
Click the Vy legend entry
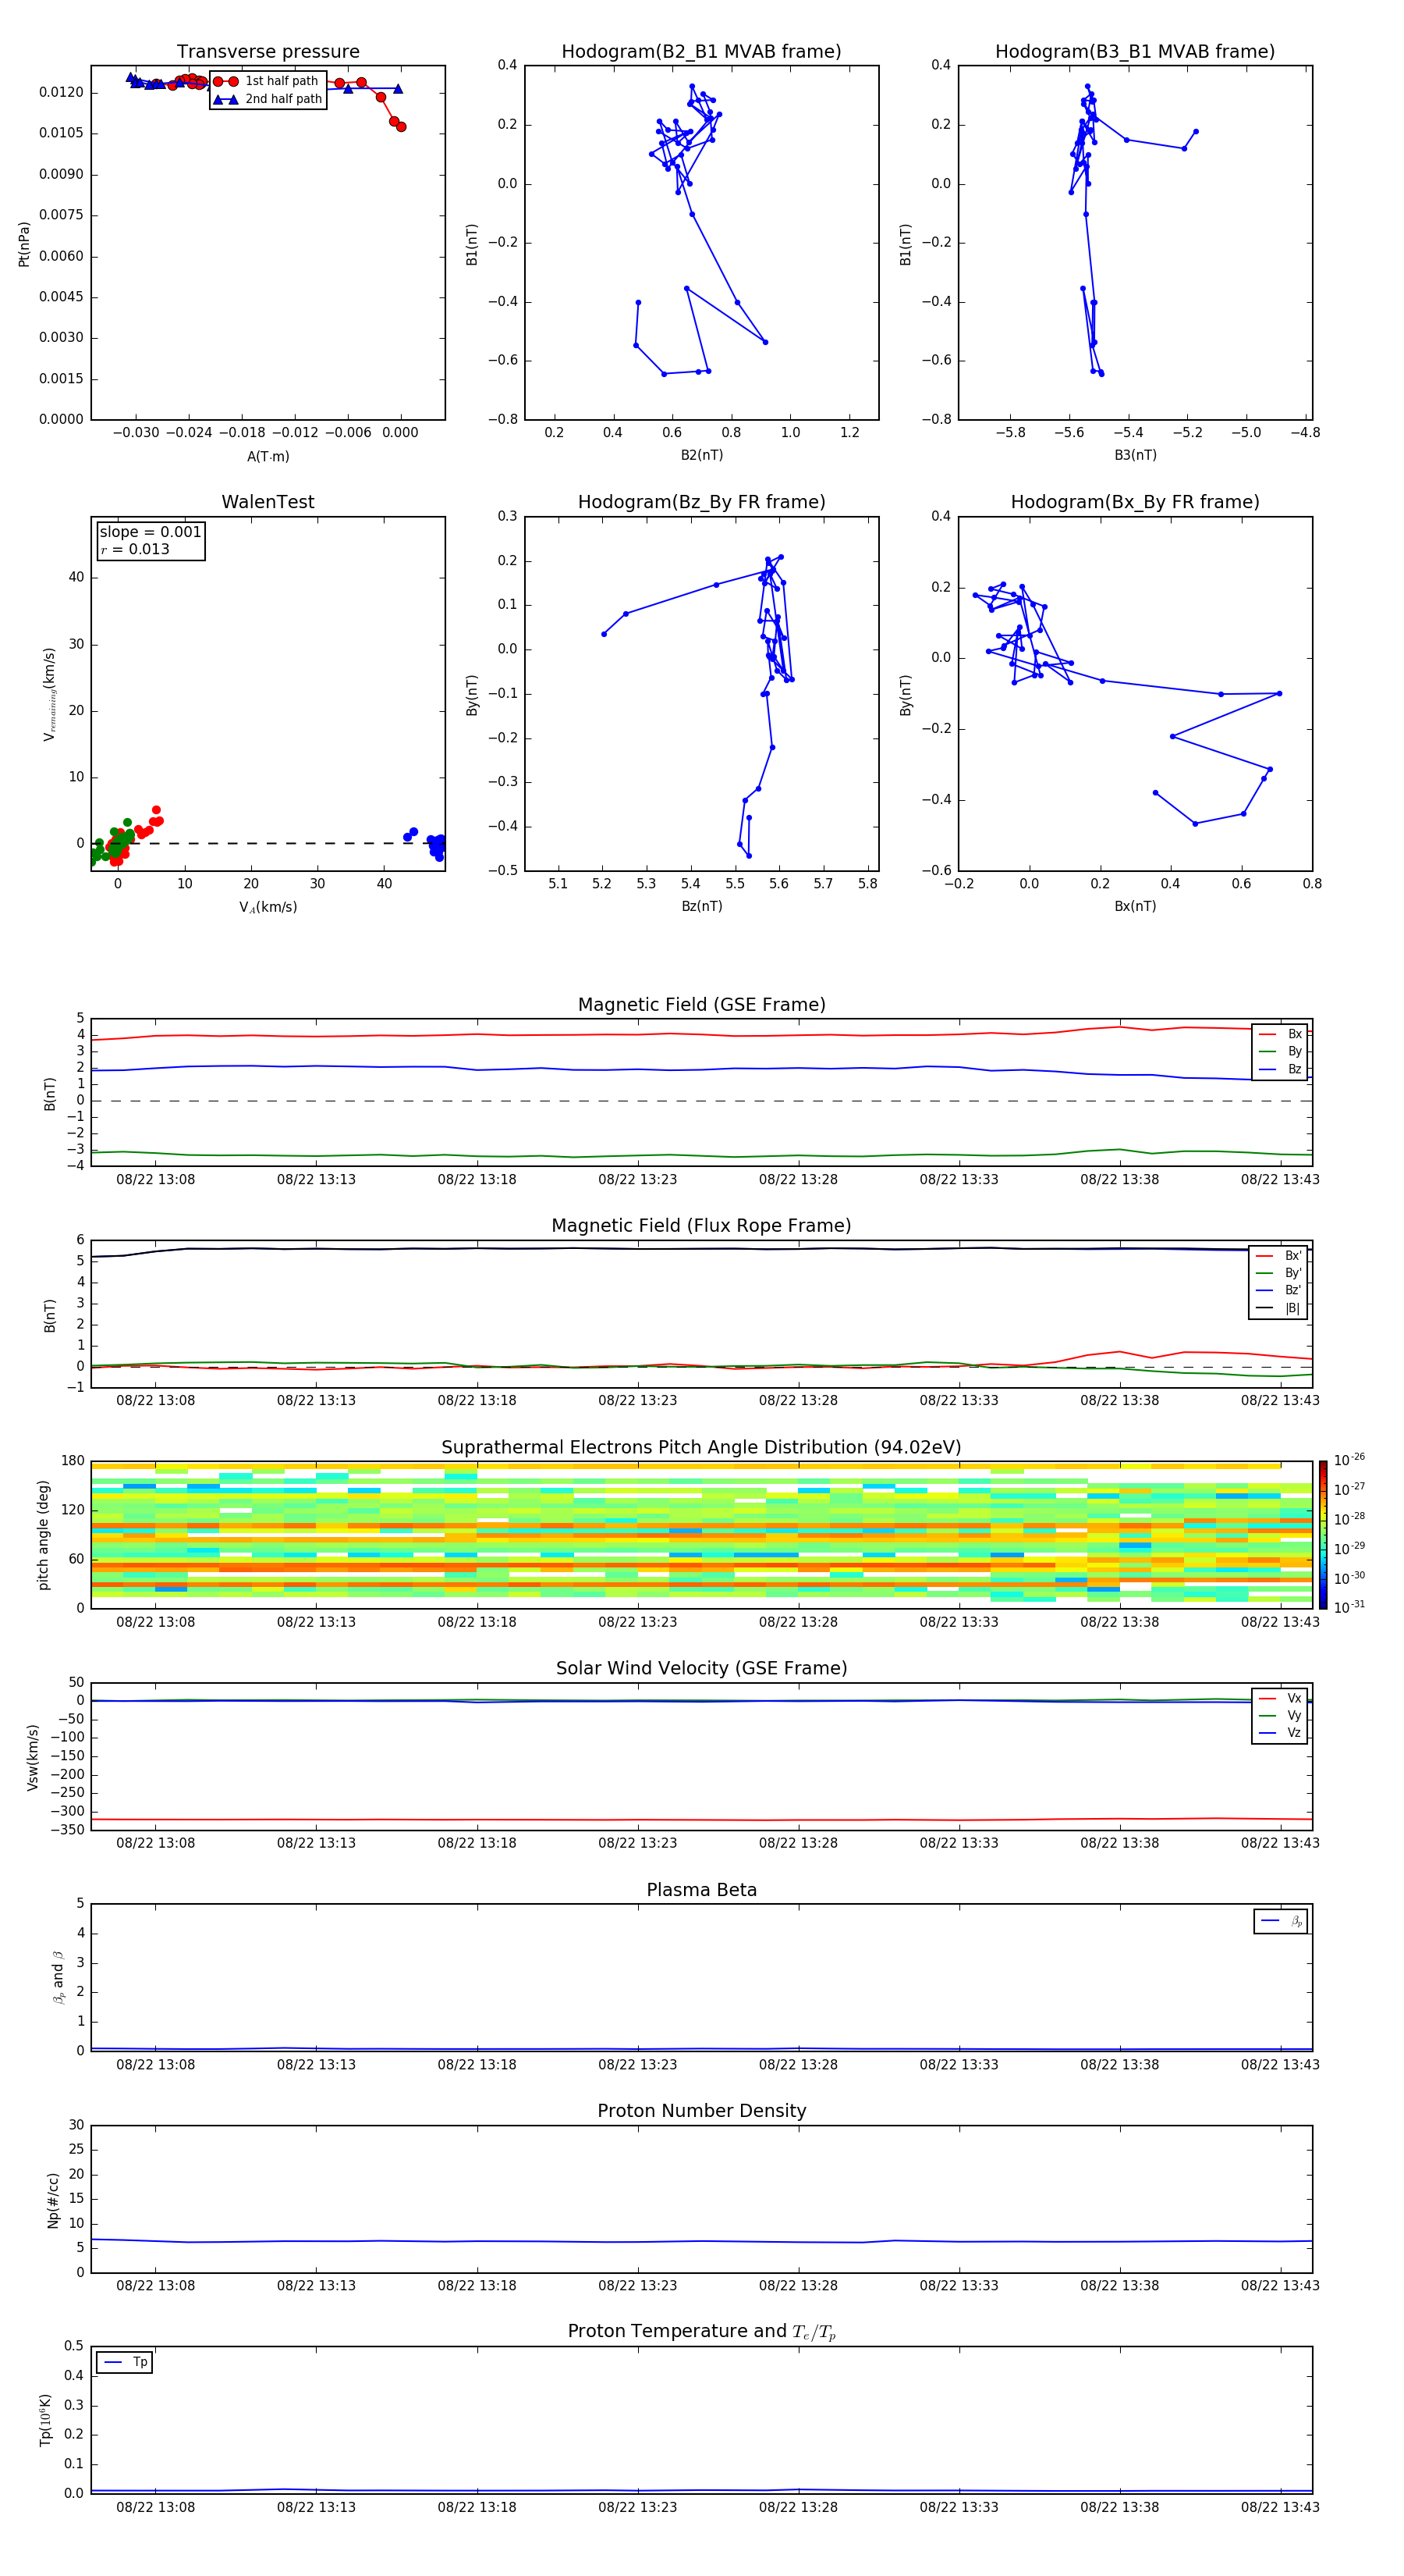[x=1280, y=1715]
